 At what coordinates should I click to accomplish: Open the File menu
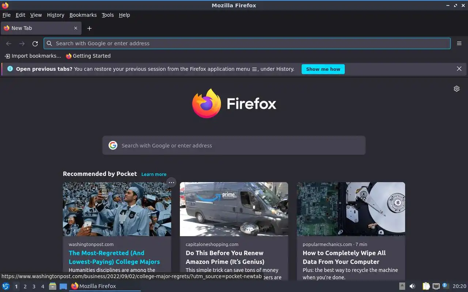[7, 15]
